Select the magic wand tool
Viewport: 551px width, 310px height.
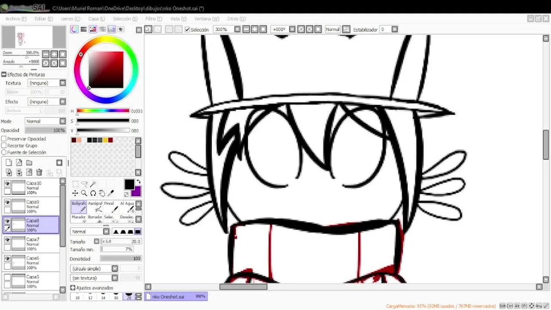click(93, 184)
